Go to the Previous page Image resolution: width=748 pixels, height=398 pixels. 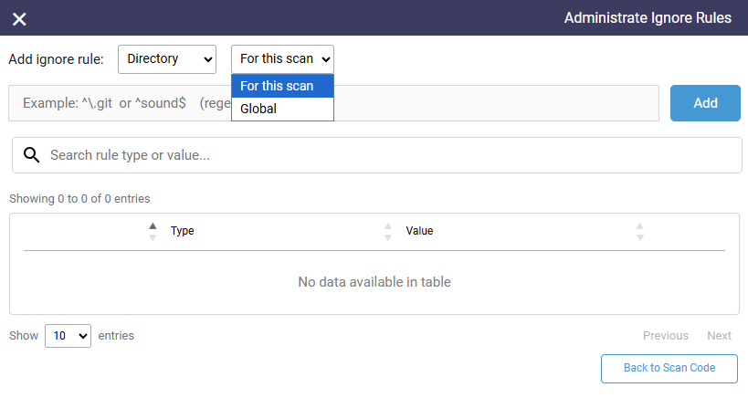point(665,336)
